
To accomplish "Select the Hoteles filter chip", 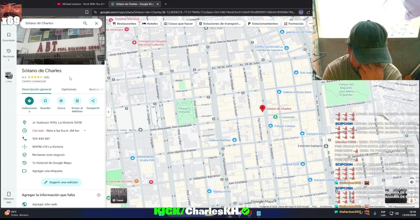I will pyautogui.click(x=150, y=24).
